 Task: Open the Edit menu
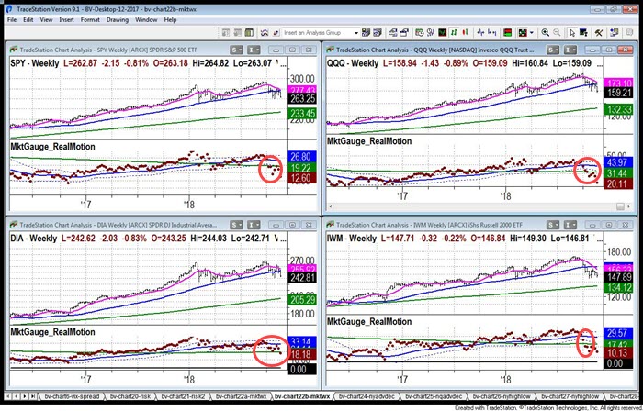(28, 19)
